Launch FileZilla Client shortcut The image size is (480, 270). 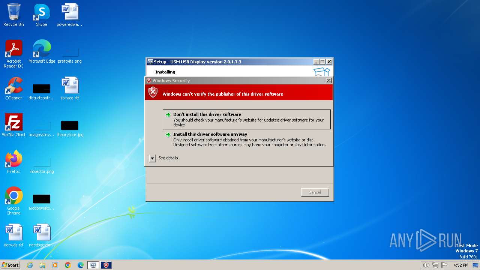click(x=13, y=125)
